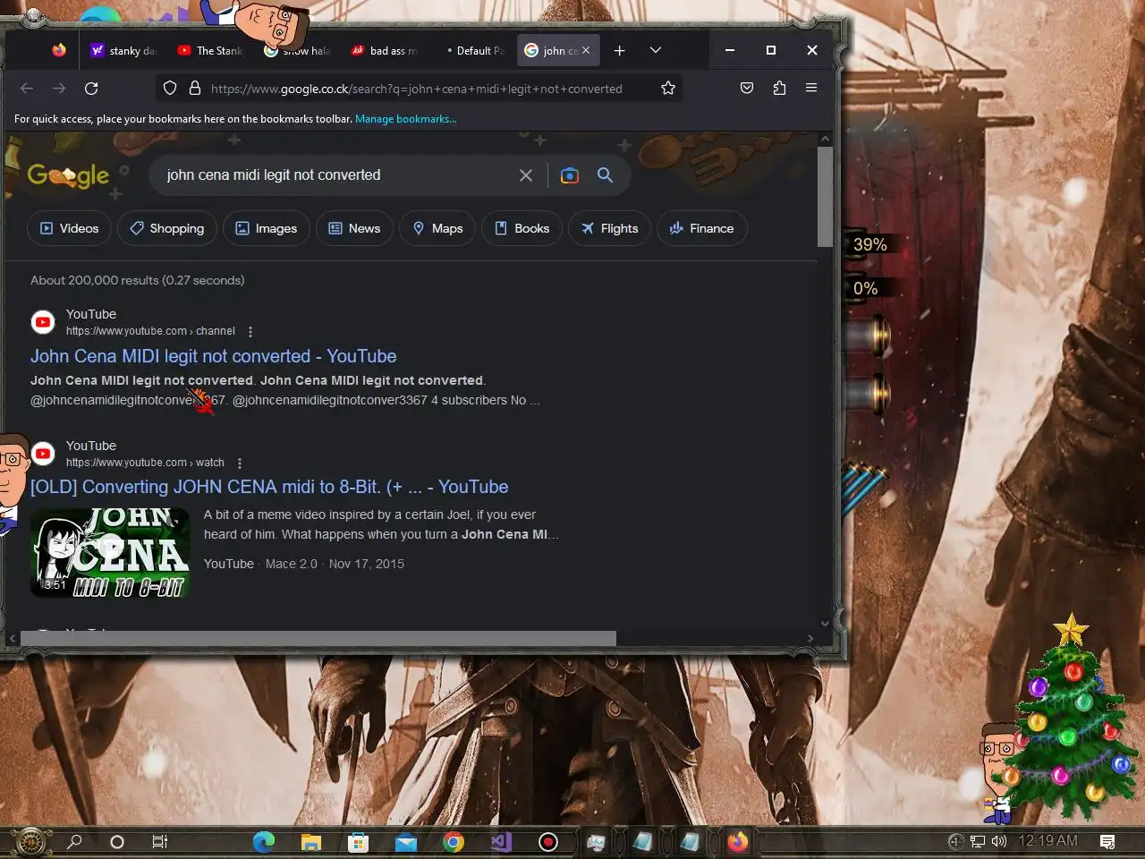Open options for the YouTube channel result
This screenshot has height=859, width=1145.
[x=250, y=332]
